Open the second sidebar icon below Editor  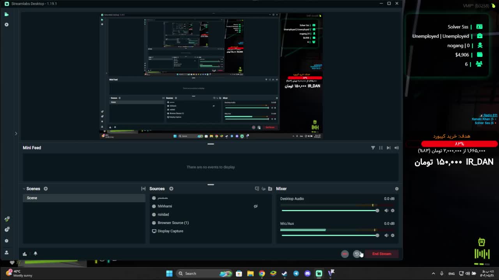coord(6,24)
